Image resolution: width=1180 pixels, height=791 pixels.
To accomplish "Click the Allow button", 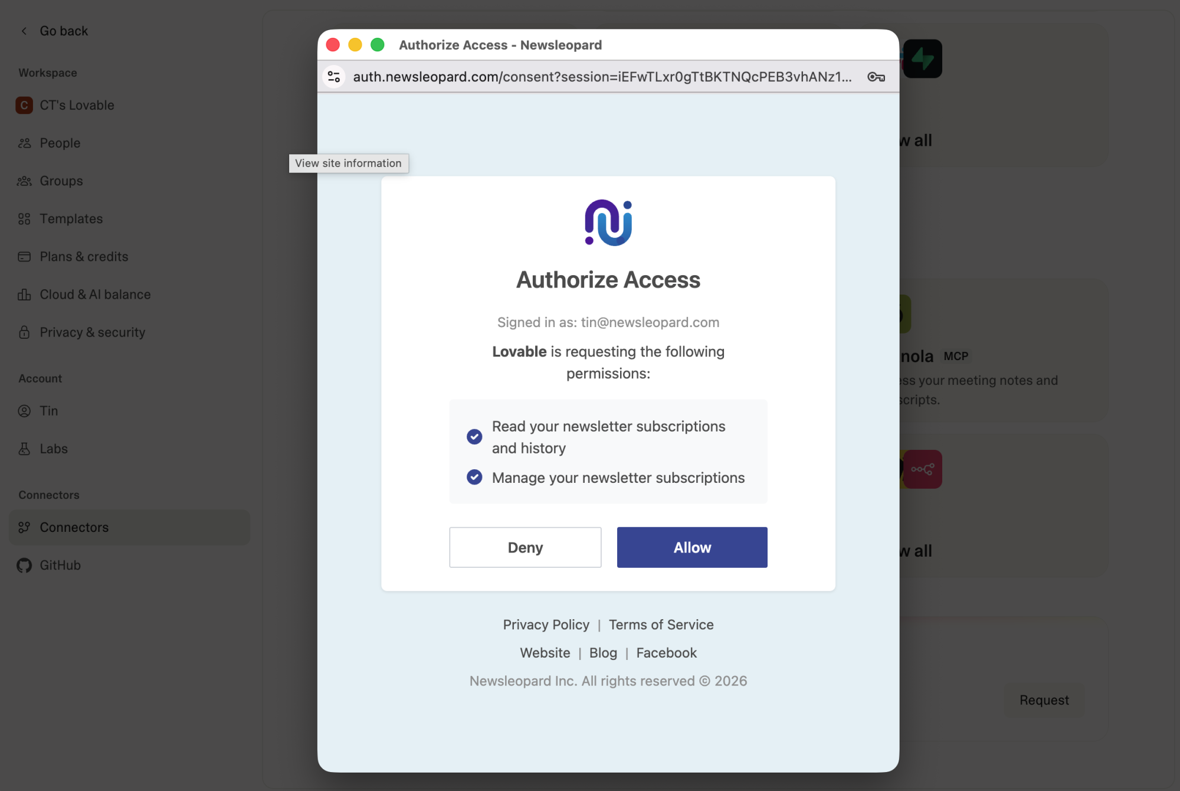I will click(x=692, y=547).
